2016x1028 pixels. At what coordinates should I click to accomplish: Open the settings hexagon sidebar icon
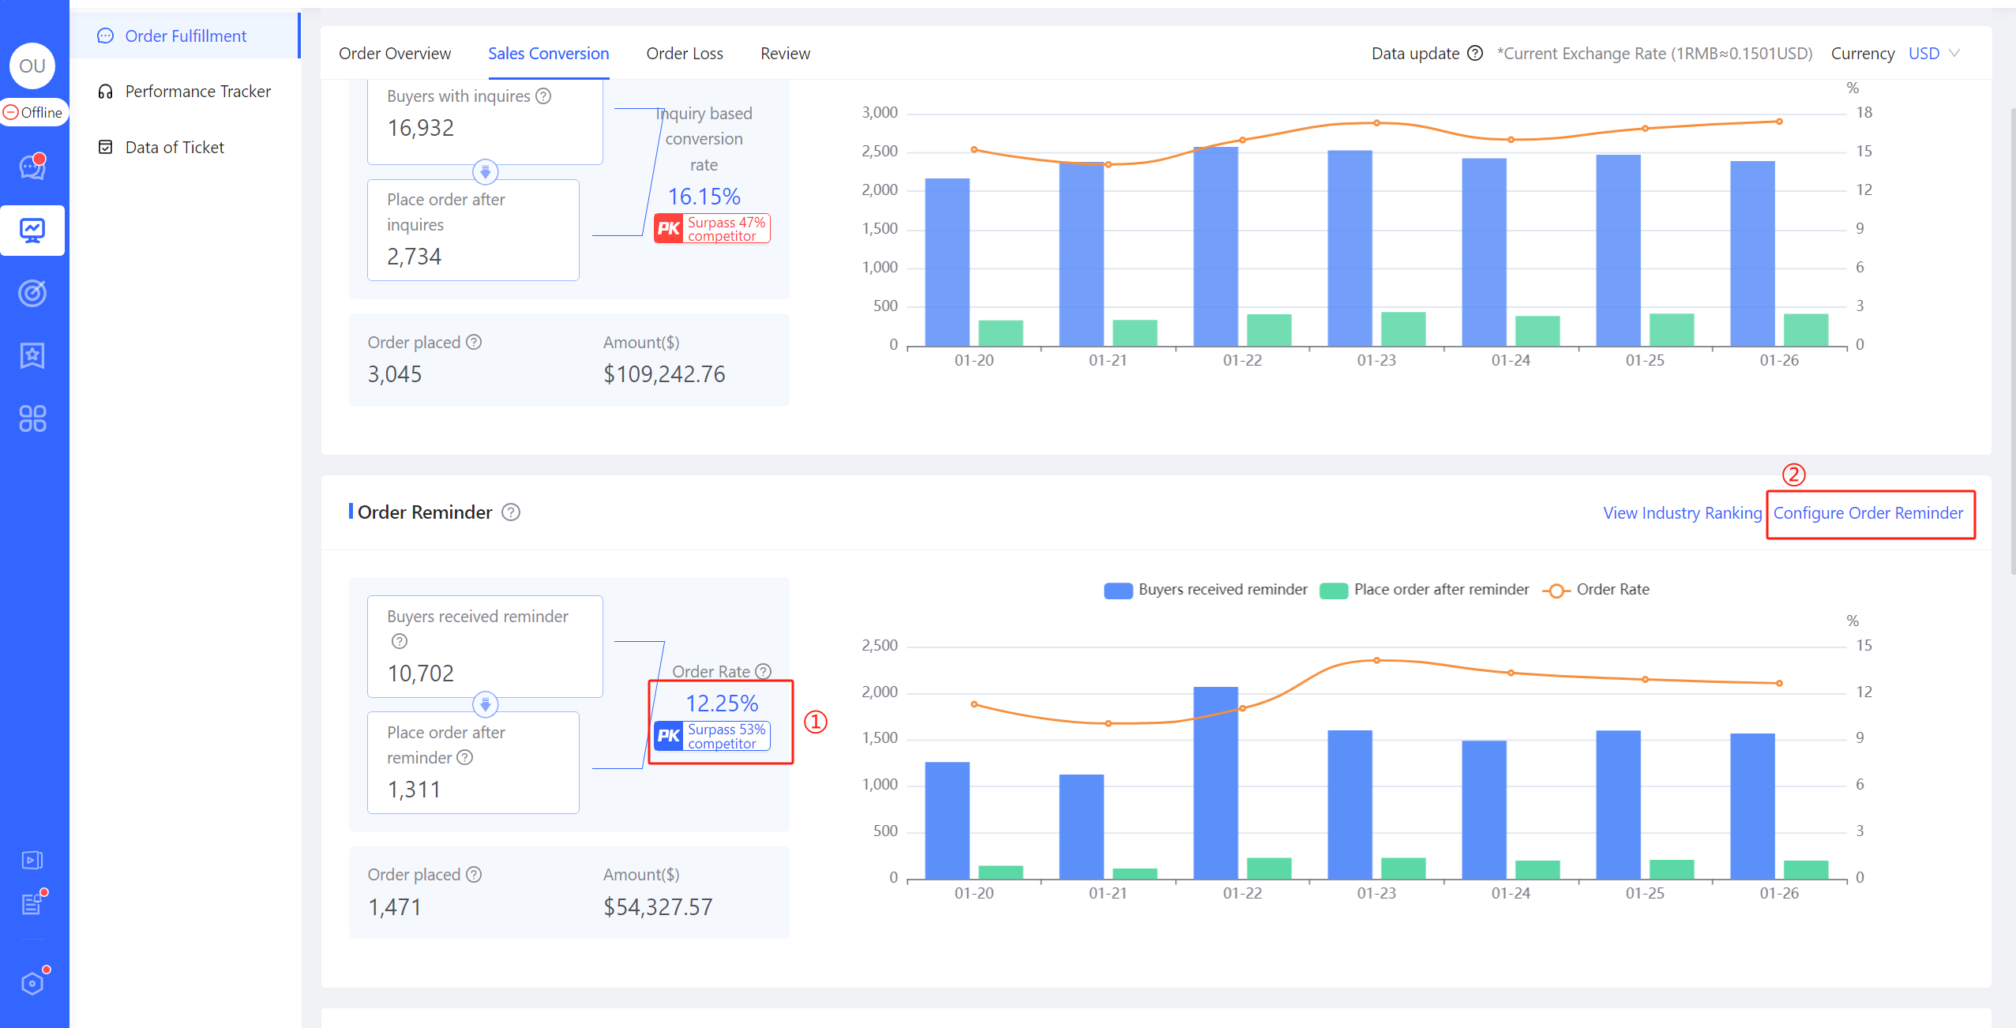(32, 983)
